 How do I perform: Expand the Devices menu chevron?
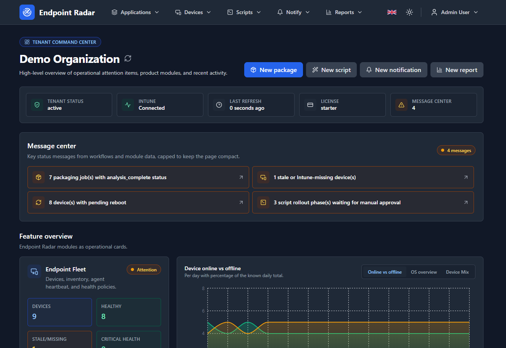click(x=209, y=12)
